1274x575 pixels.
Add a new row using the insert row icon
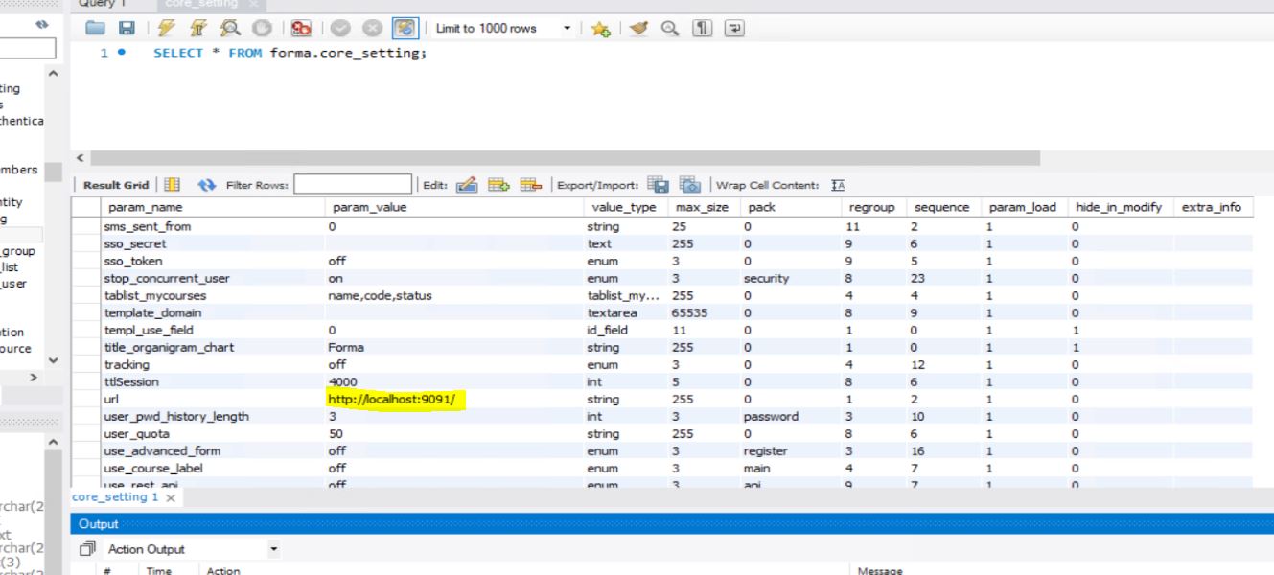pyautogui.click(x=498, y=186)
